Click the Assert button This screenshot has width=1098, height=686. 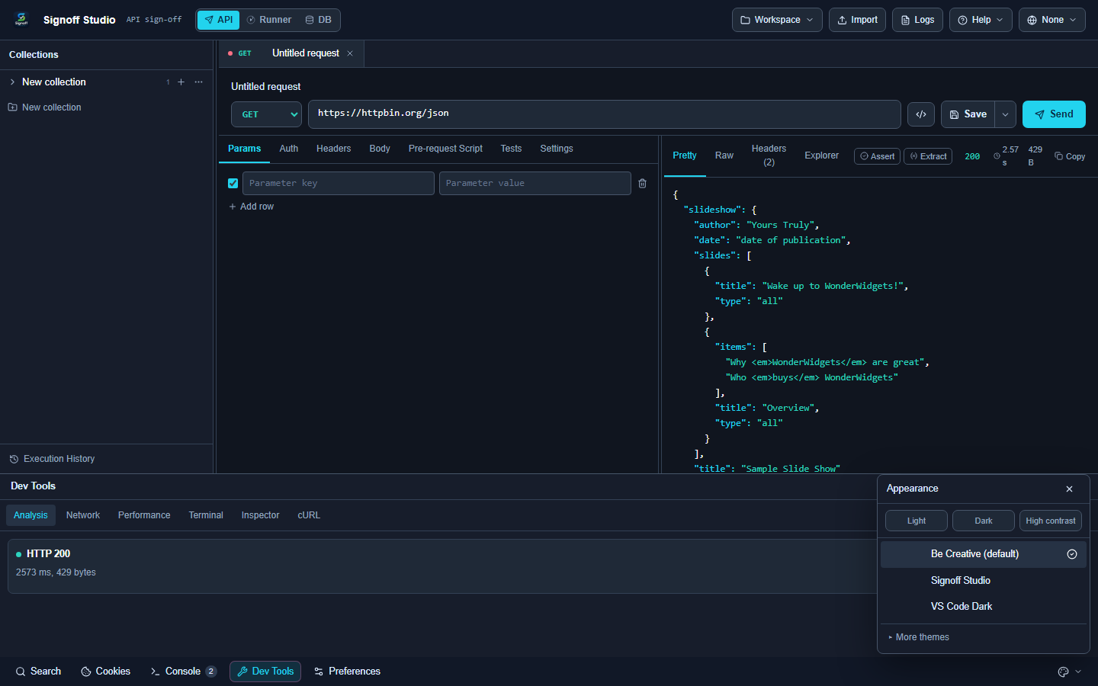coord(878,156)
